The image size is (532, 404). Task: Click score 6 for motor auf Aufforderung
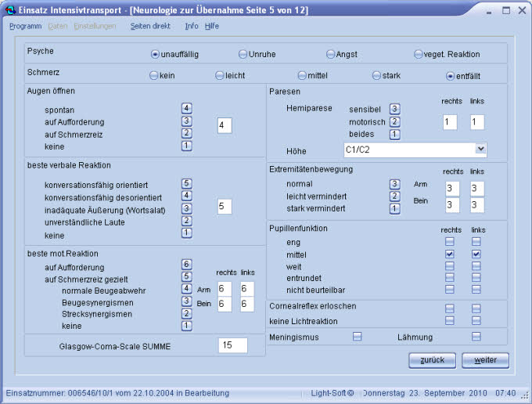187,265
